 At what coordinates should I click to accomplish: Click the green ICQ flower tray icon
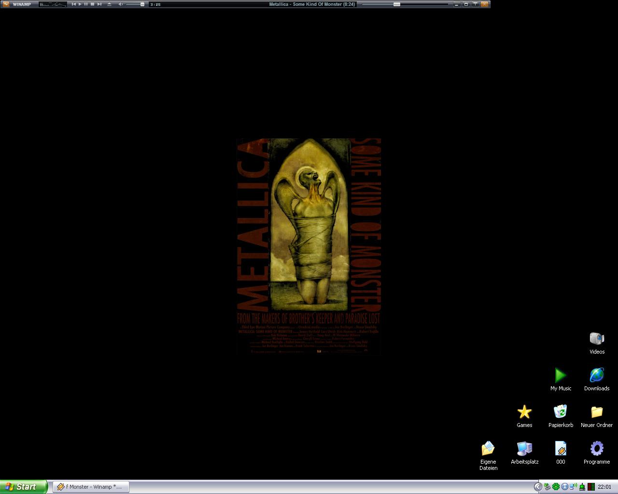(x=556, y=487)
